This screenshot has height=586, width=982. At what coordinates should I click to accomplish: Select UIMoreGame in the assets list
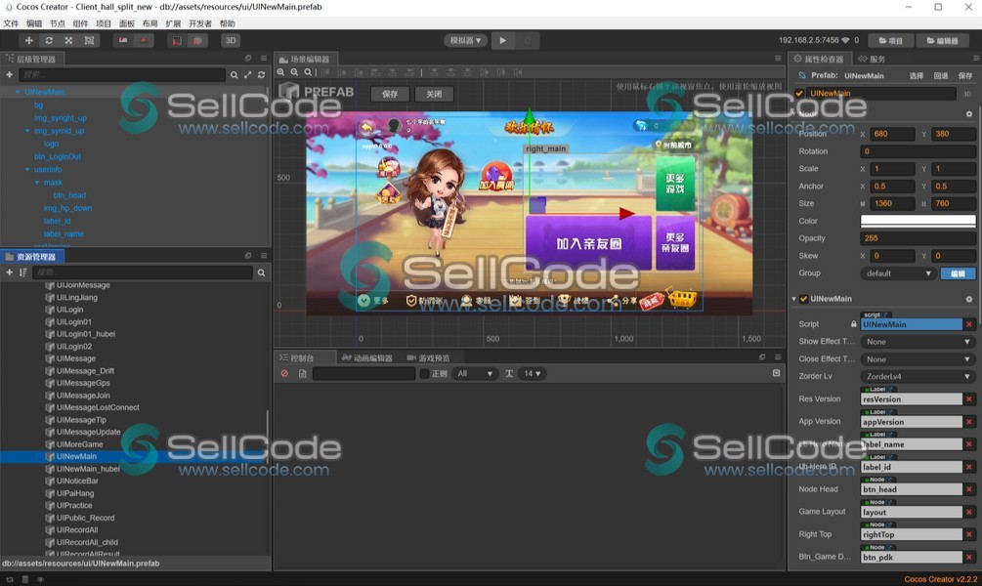(79, 444)
